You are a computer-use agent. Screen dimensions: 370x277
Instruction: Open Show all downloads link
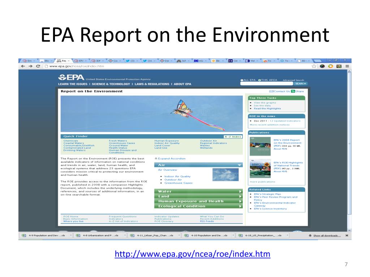click(x=327, y=236)
